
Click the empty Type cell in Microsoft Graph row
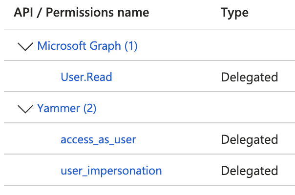[256, 45]
